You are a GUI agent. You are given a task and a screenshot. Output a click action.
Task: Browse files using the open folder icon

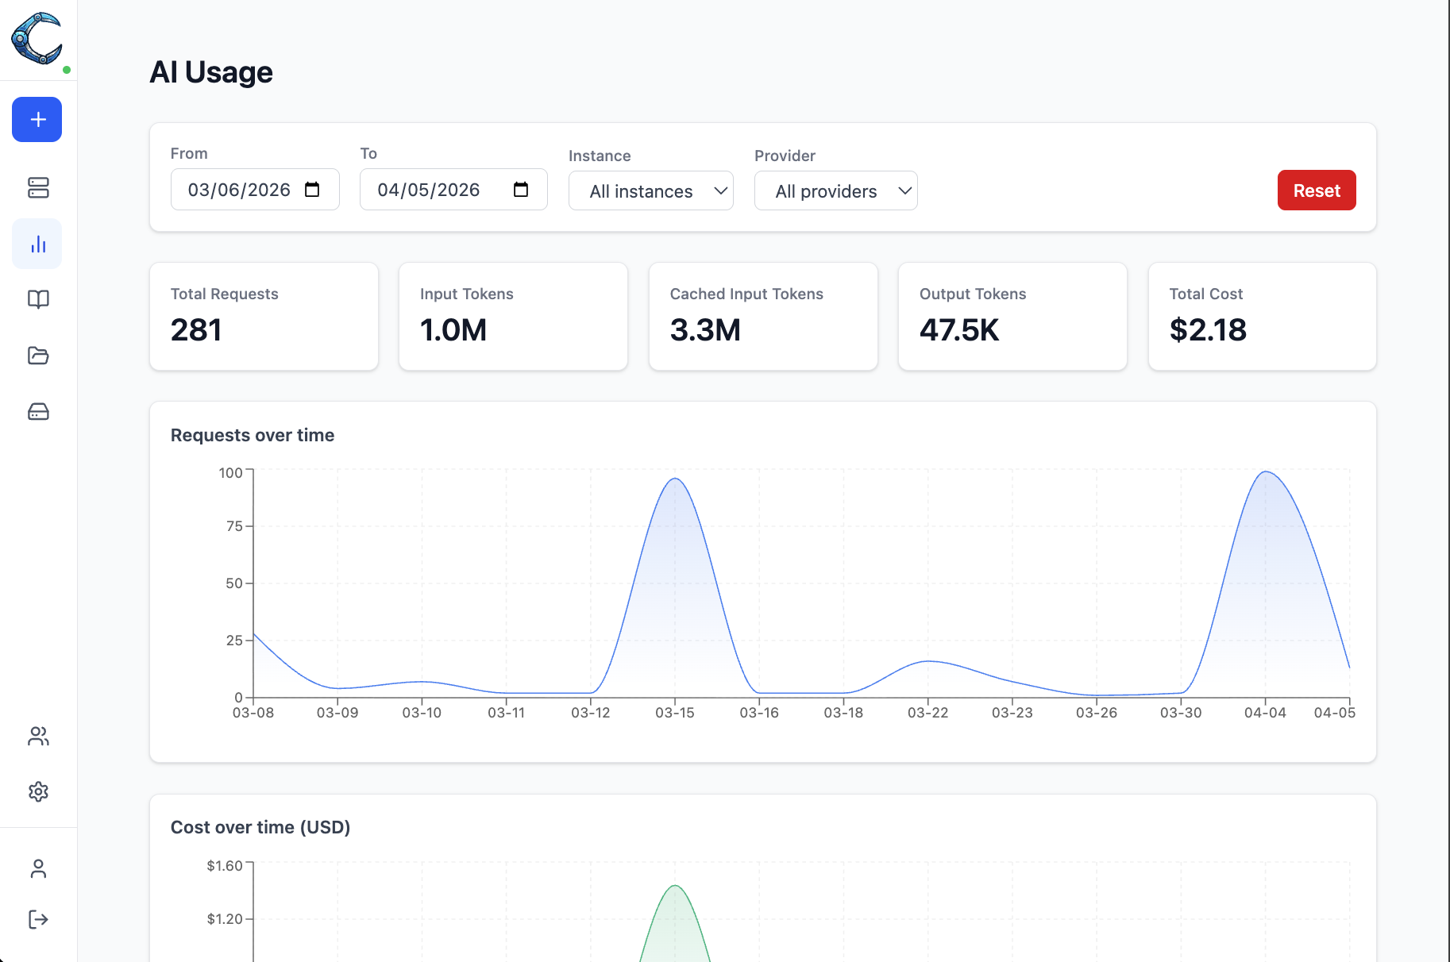(x=37, y=356)
